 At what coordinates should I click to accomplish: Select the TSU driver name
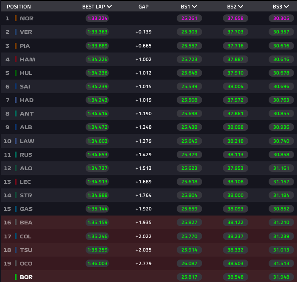(26, 250)
